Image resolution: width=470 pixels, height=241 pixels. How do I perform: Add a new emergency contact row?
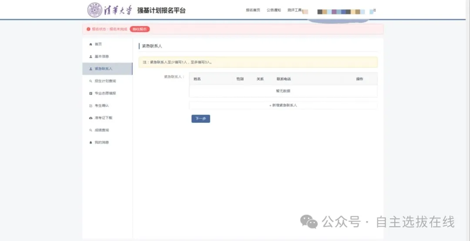coord(283,106)
